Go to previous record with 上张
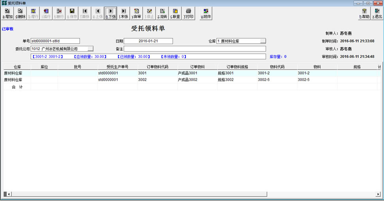The image size is (384, 201). coord(98,13)
